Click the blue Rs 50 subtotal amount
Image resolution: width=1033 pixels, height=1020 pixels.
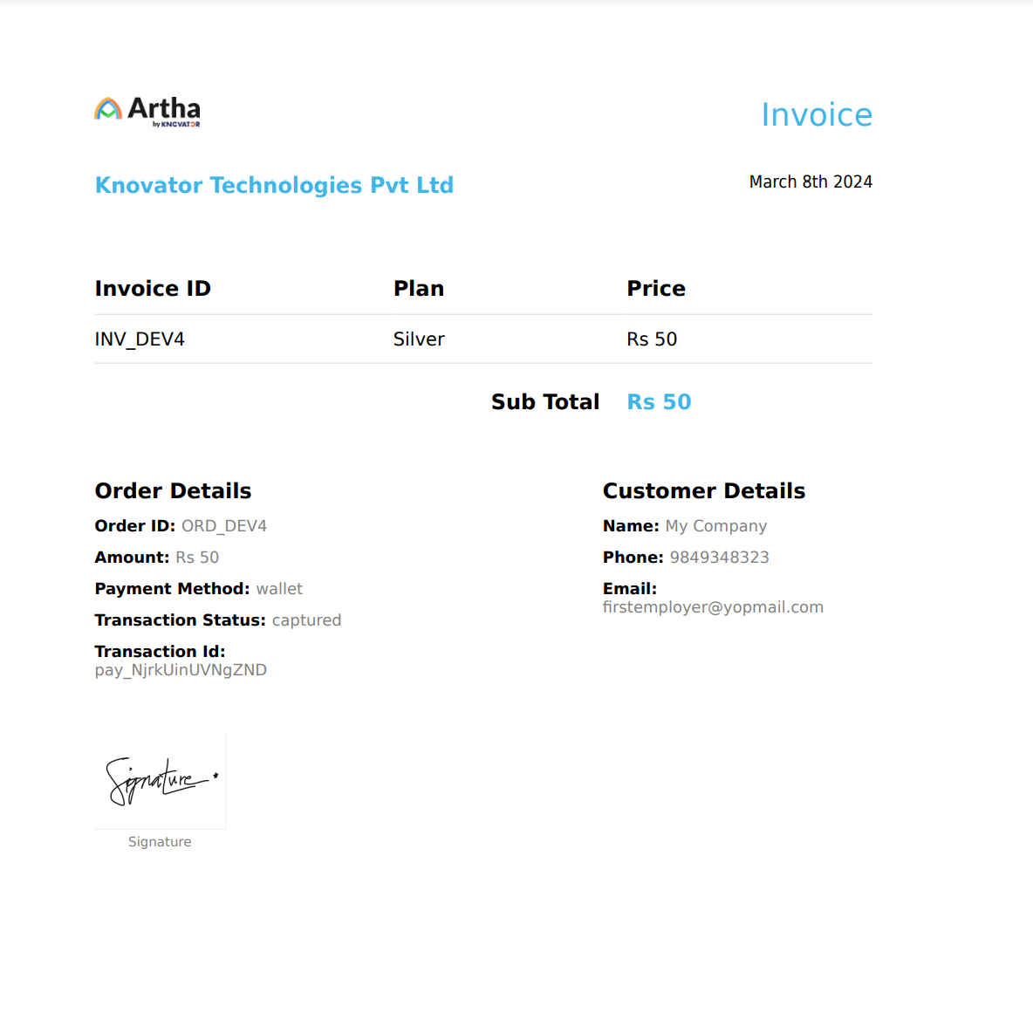point(659,402)
